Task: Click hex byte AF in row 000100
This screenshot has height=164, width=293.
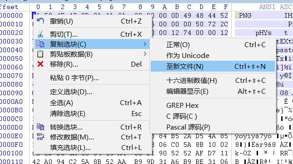Action: 199,153
